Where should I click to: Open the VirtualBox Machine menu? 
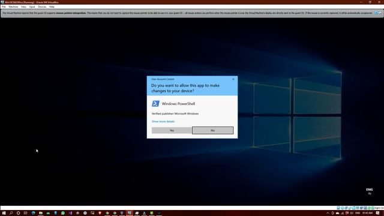click(13, 7)
